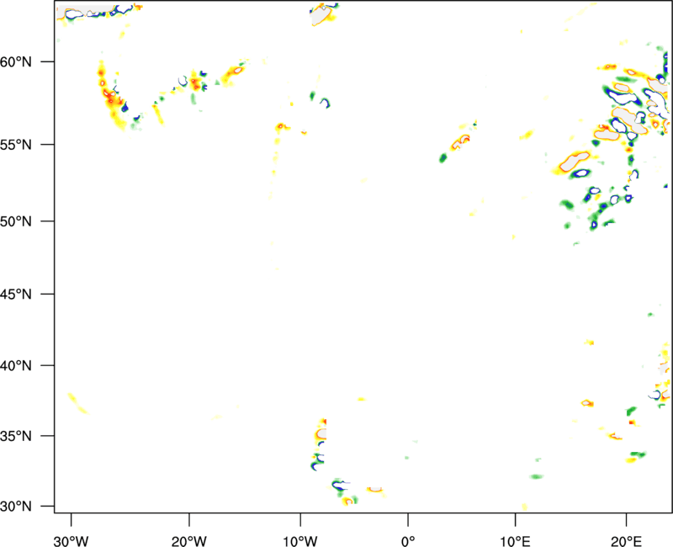This screenshot has width=673, height=547.
Task: Click the 40°N latitude label
Action: tap(16, 366)
